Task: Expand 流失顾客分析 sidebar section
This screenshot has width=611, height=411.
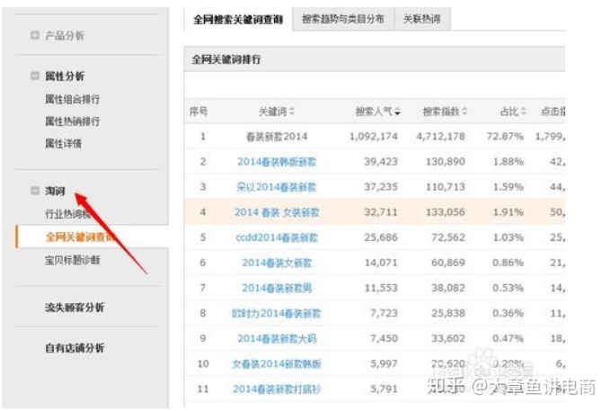Action: (x=75, y=308)
